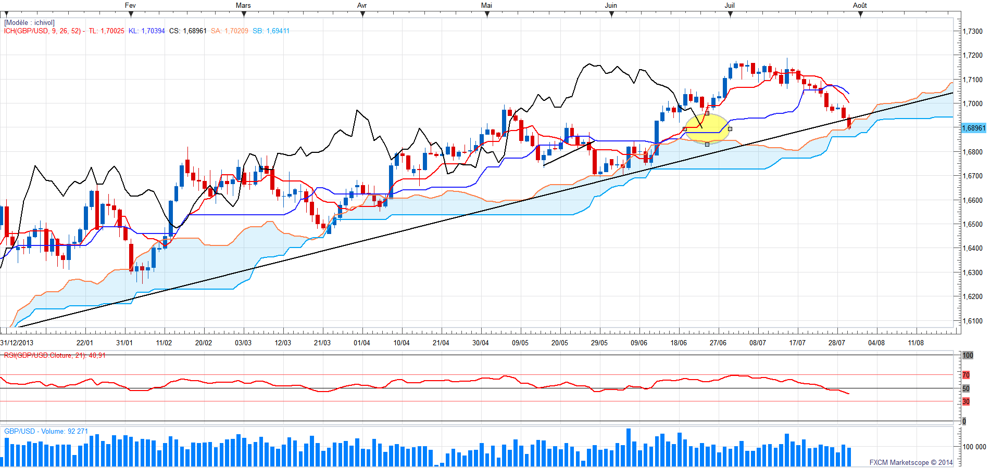Grab the bottom handle of the yellow ellipse
This screenshot has width=991, height=468.
[x=707, y=145]
